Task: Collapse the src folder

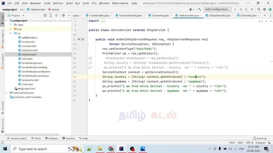Action: point(10,33)
